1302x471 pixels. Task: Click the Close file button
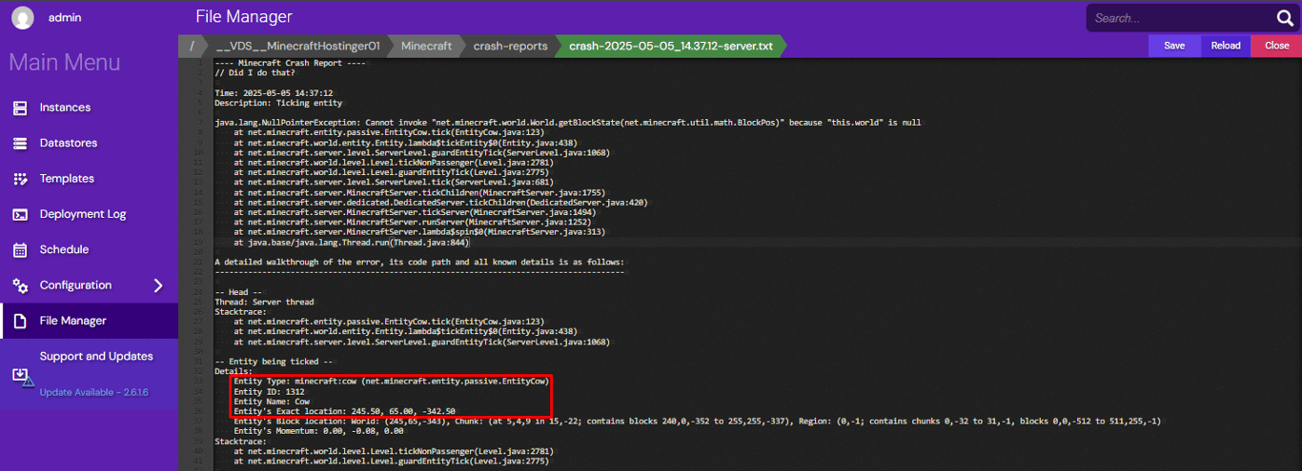[x=1276, y=46]
